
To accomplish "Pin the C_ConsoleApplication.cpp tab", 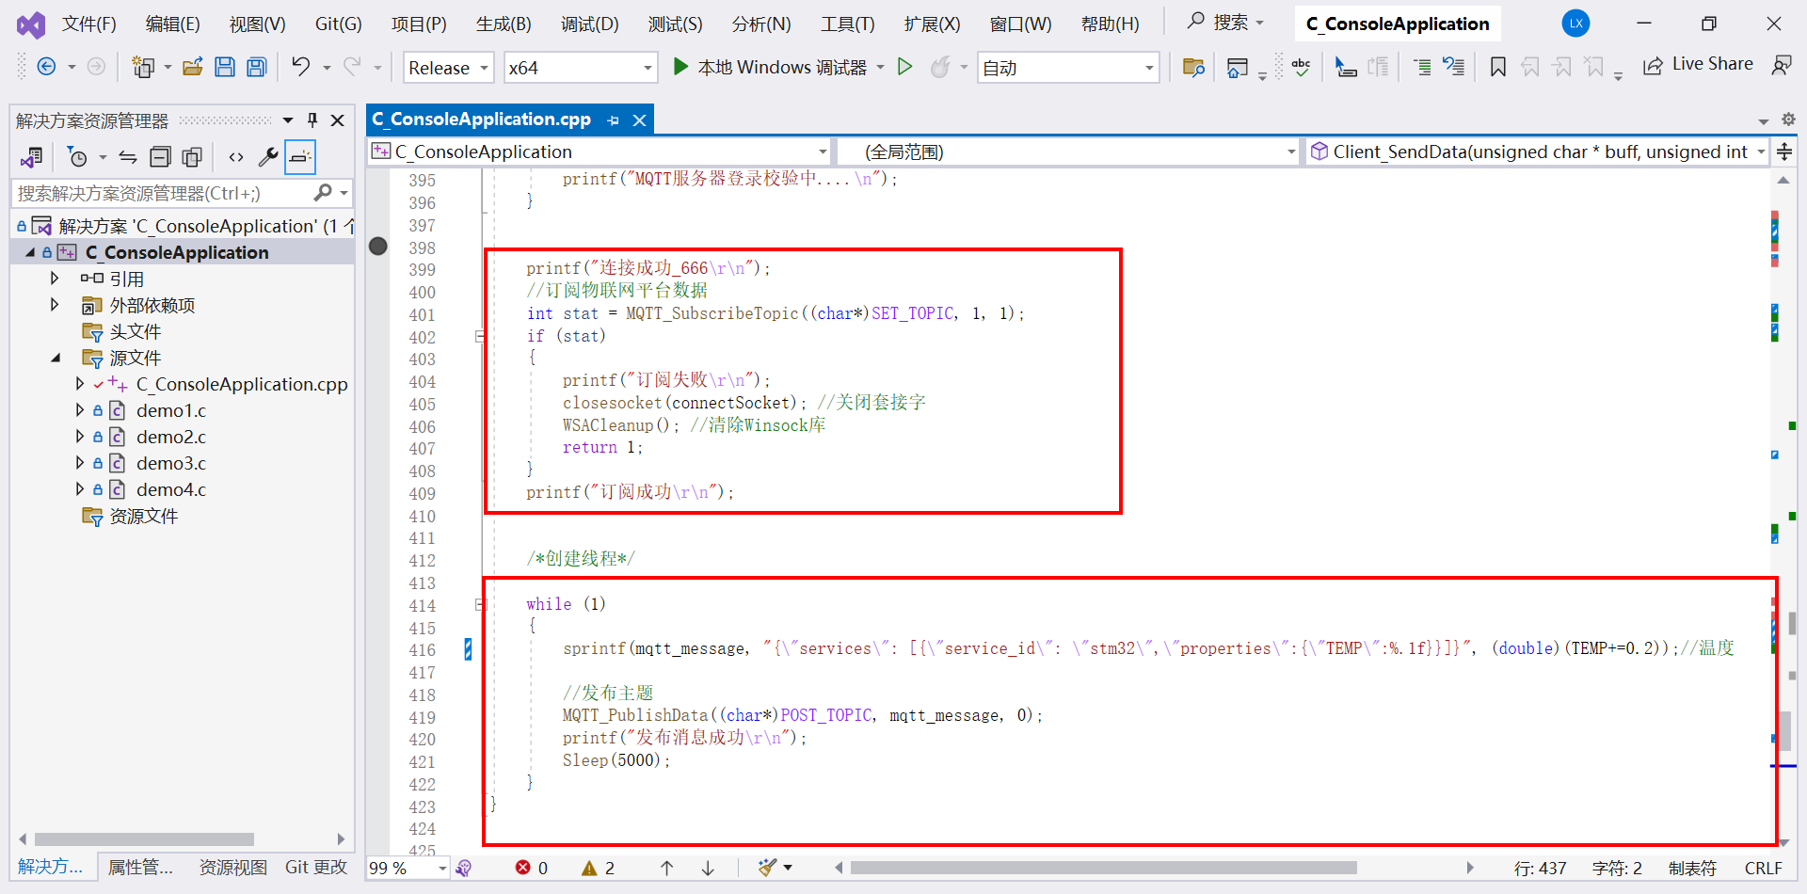I will [x=614, y=120].
